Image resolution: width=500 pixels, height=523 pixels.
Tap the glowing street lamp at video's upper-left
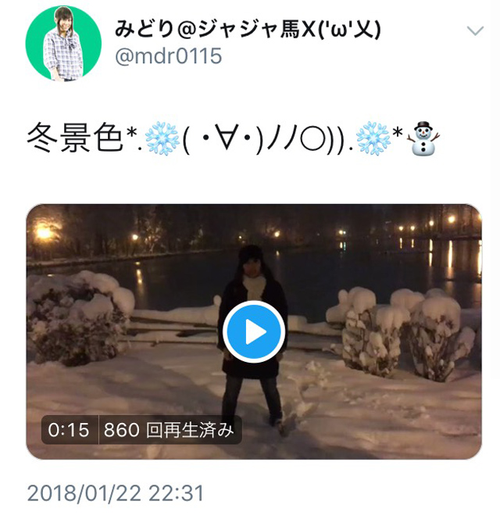44,232
